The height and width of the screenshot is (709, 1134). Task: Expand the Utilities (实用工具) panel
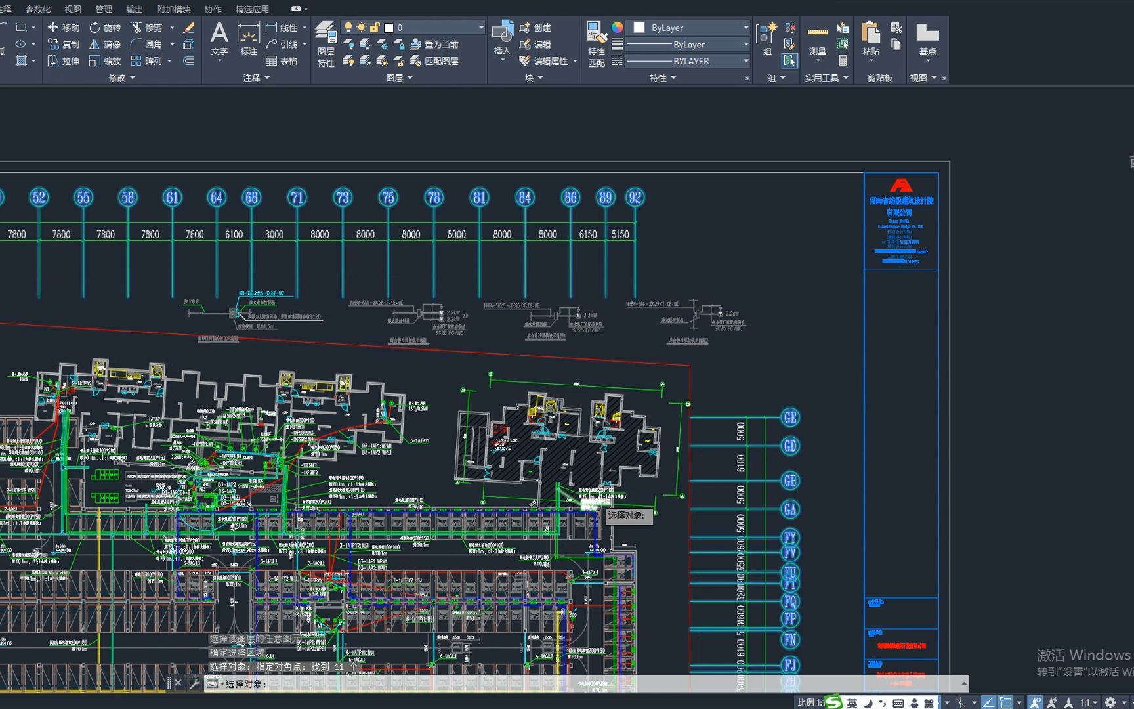click(827, 78)
